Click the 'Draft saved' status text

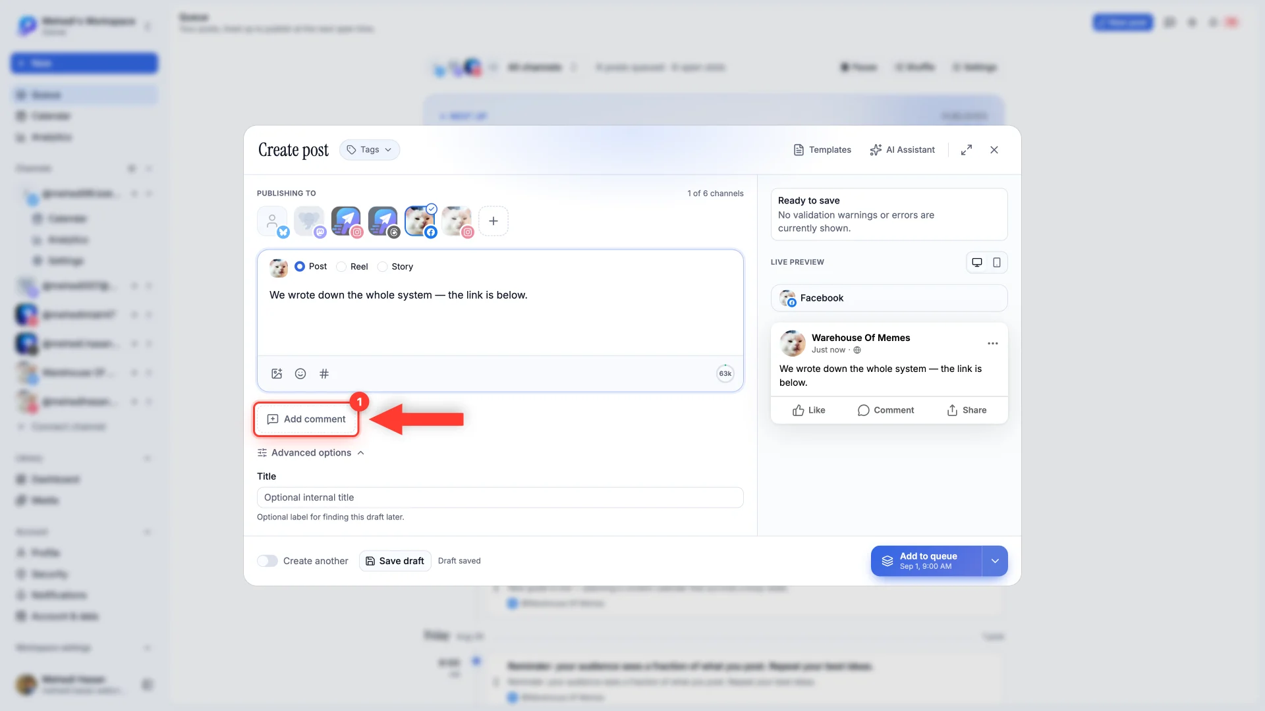coord(459,561)
